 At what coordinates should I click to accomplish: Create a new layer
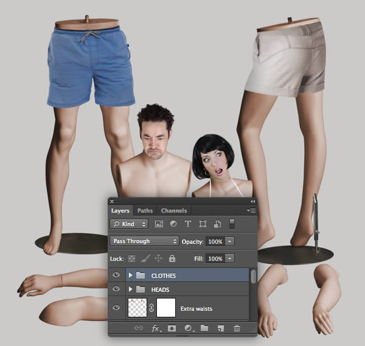tap(220, 328)
